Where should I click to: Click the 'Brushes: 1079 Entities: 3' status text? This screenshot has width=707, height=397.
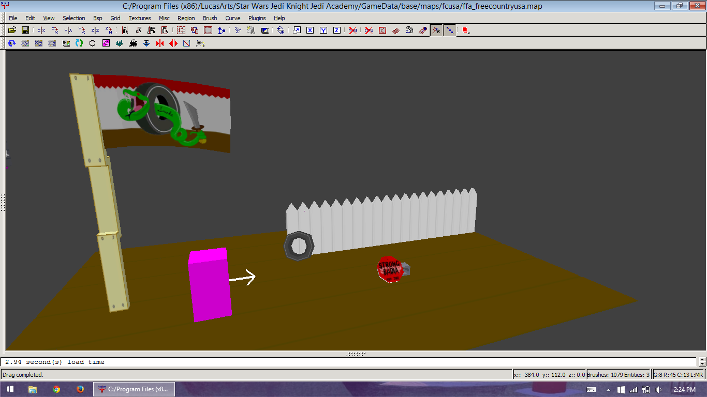pos(618,375)
